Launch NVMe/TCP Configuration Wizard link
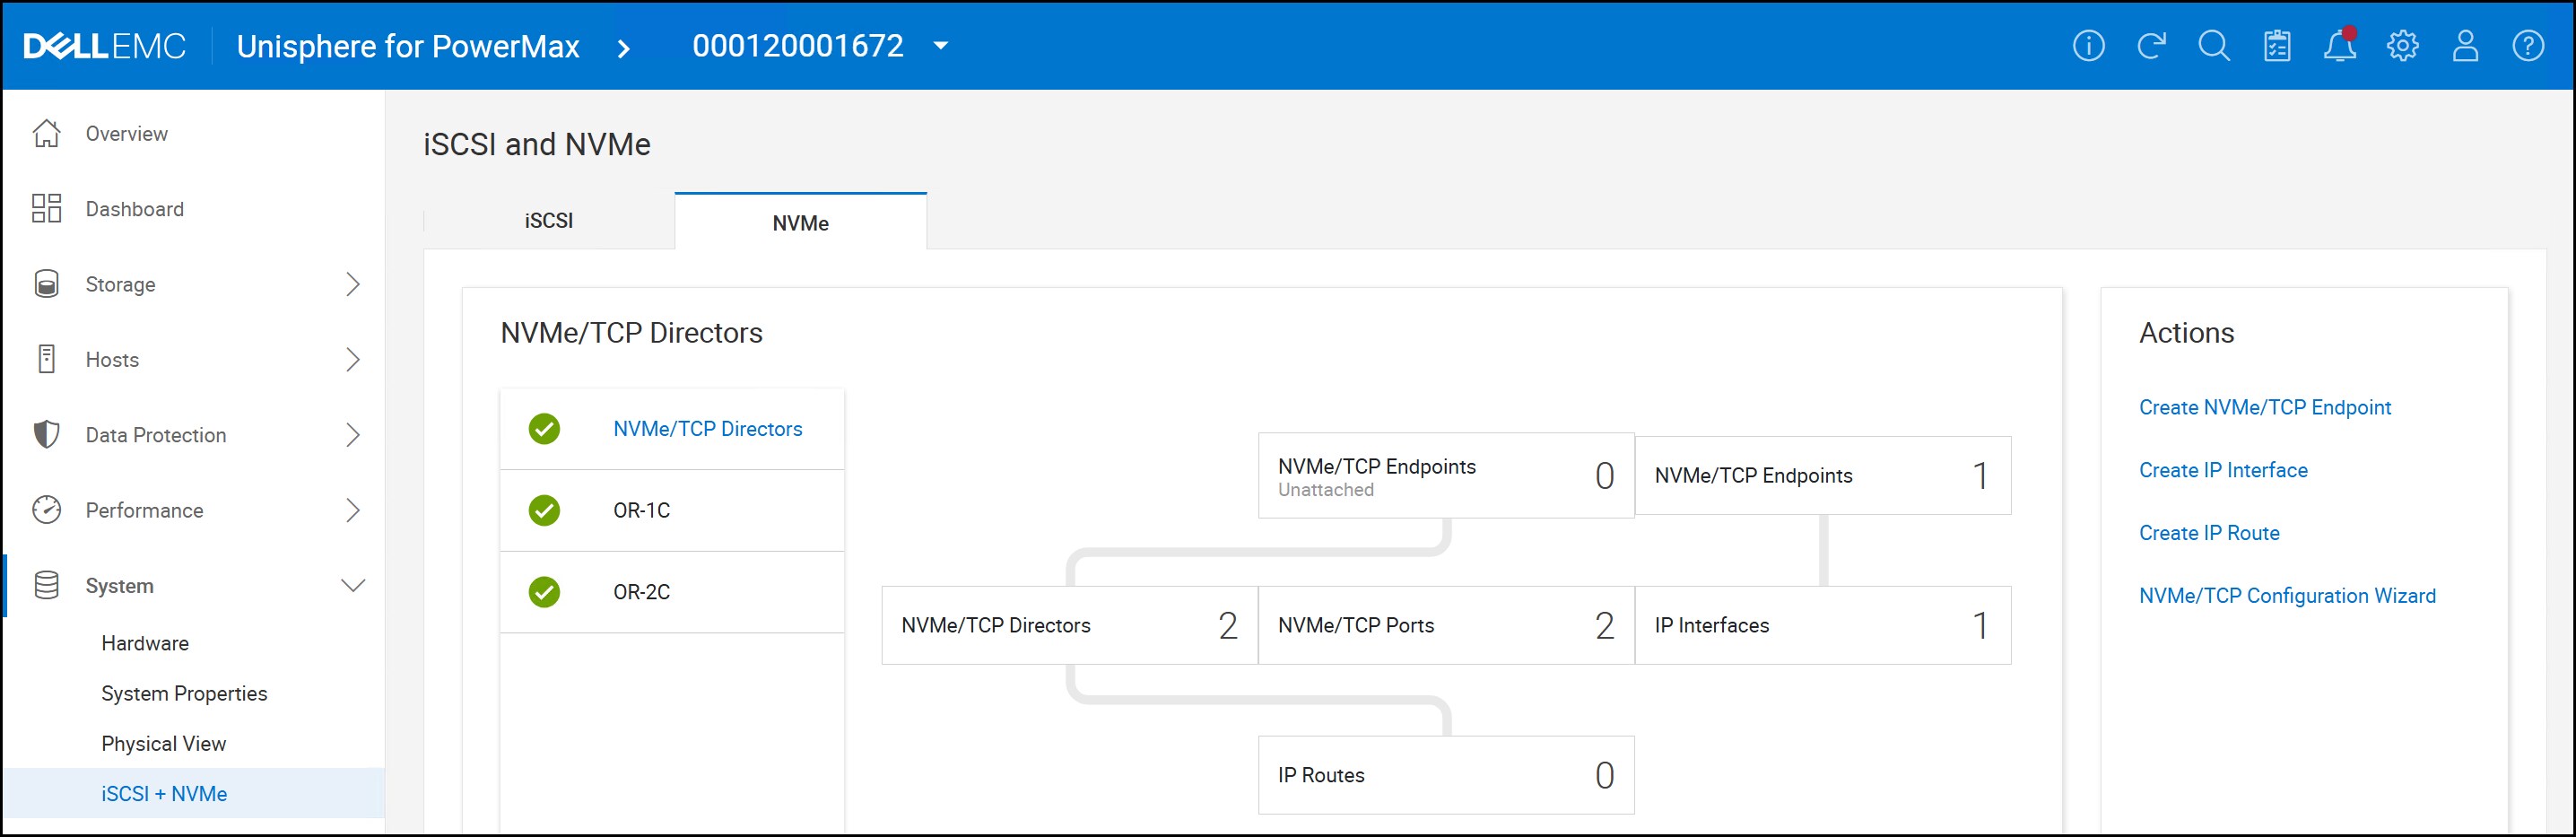The width and height of the screenshot is (2576, 837). 2287,596
